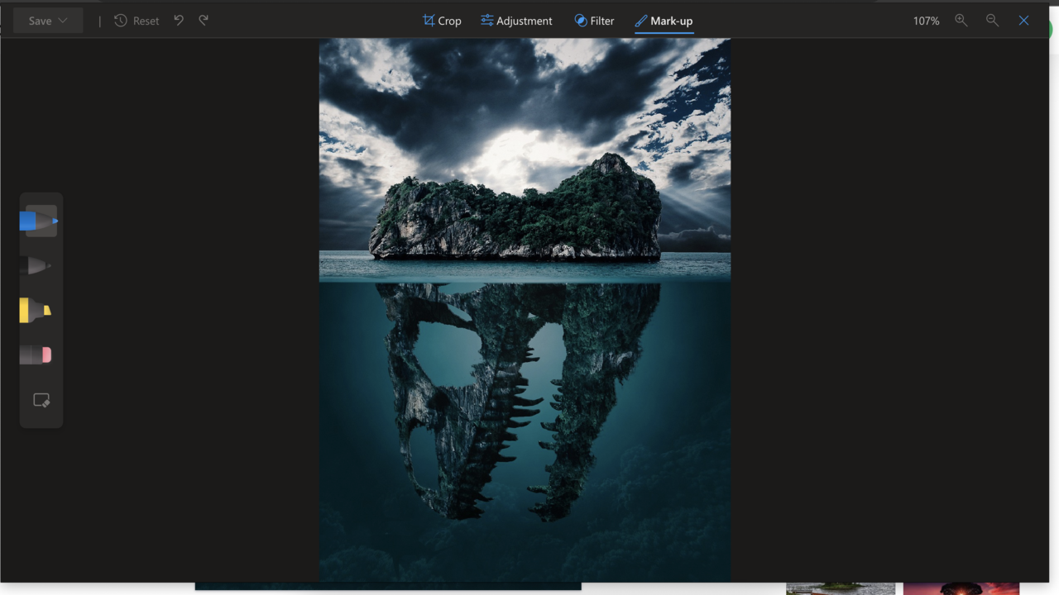Open the Adjustment tab
The height and width of the screenshot is (595, 1059).
coord(516,21)
